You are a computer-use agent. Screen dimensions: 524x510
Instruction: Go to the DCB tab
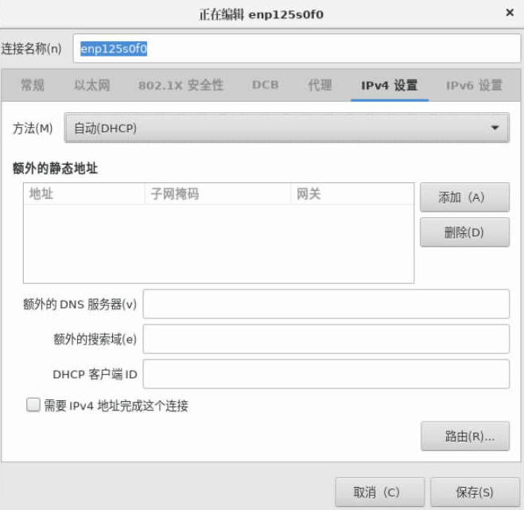[x=266, y=85]
